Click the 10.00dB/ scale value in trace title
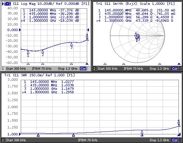This screenshot has width=183, height=143. [x=46, y=4]
